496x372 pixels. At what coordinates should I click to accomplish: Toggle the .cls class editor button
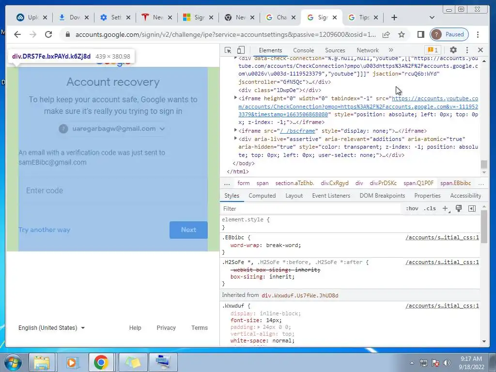click(x=430, y=208)
